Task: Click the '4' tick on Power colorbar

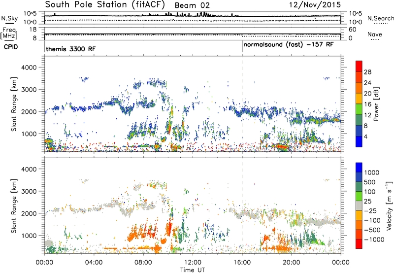Action: [366, 136]
